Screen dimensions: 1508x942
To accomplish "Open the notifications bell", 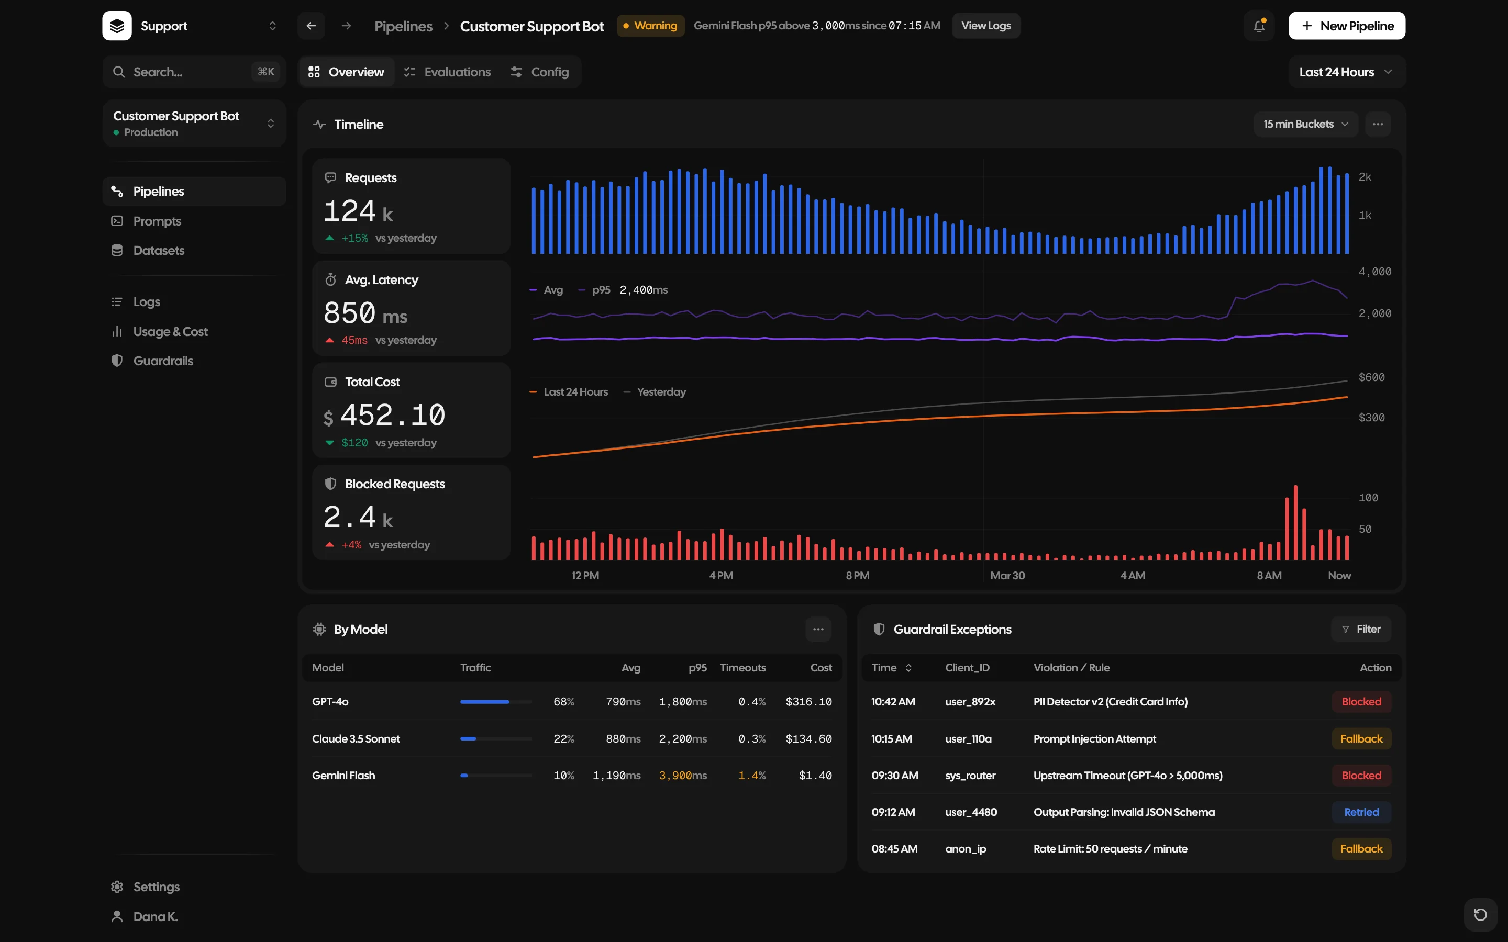I will point(1259,26).
